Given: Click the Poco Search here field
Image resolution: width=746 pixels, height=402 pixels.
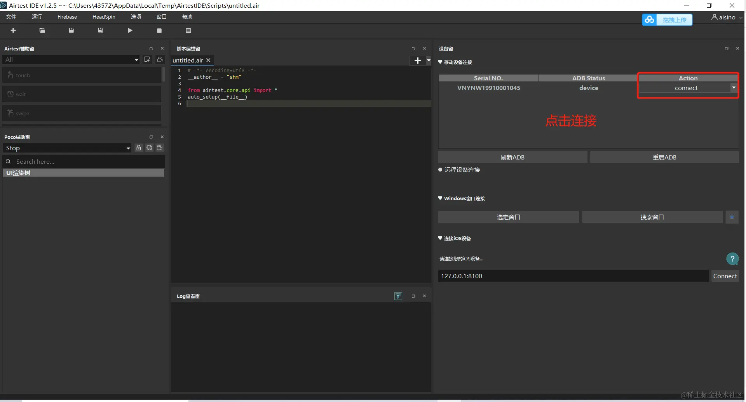Looking at the screenshot, I should [x=84, y=161].
